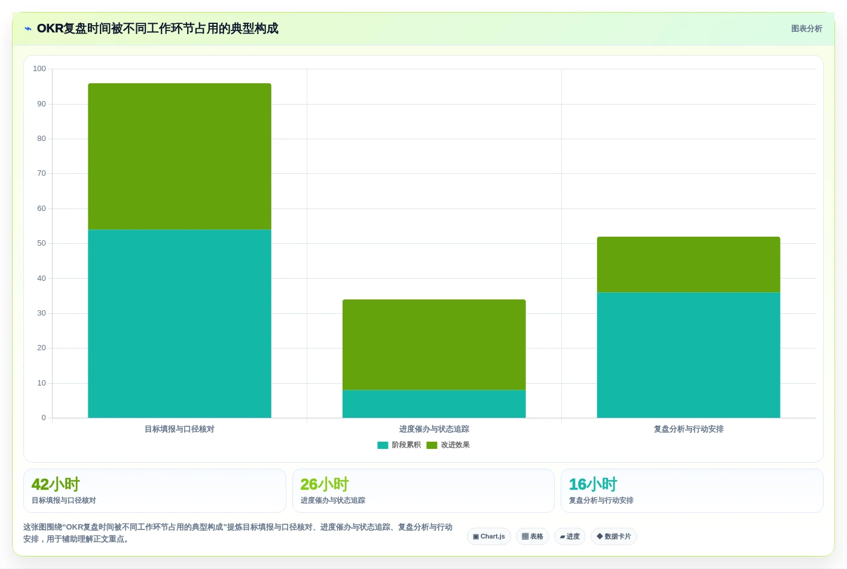Click the 改进效果 legend label

[455, 445]
